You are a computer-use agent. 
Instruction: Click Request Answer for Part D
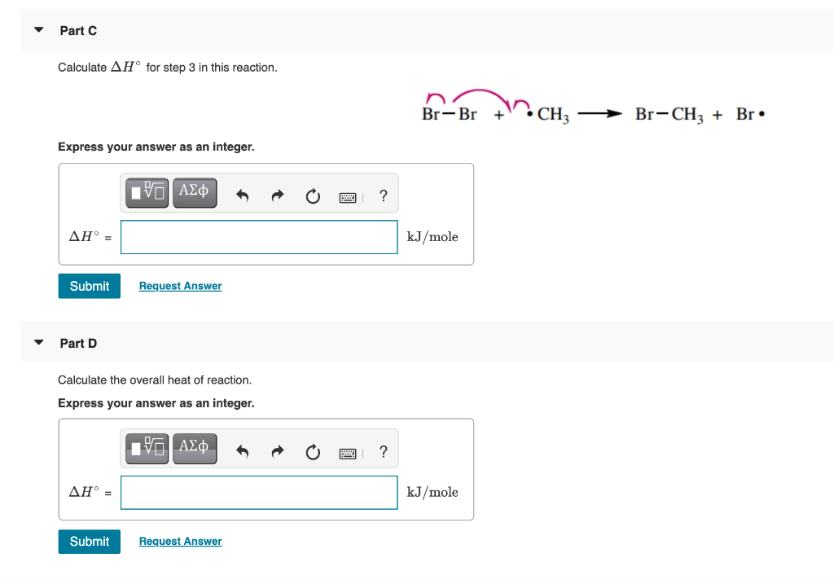180,541
